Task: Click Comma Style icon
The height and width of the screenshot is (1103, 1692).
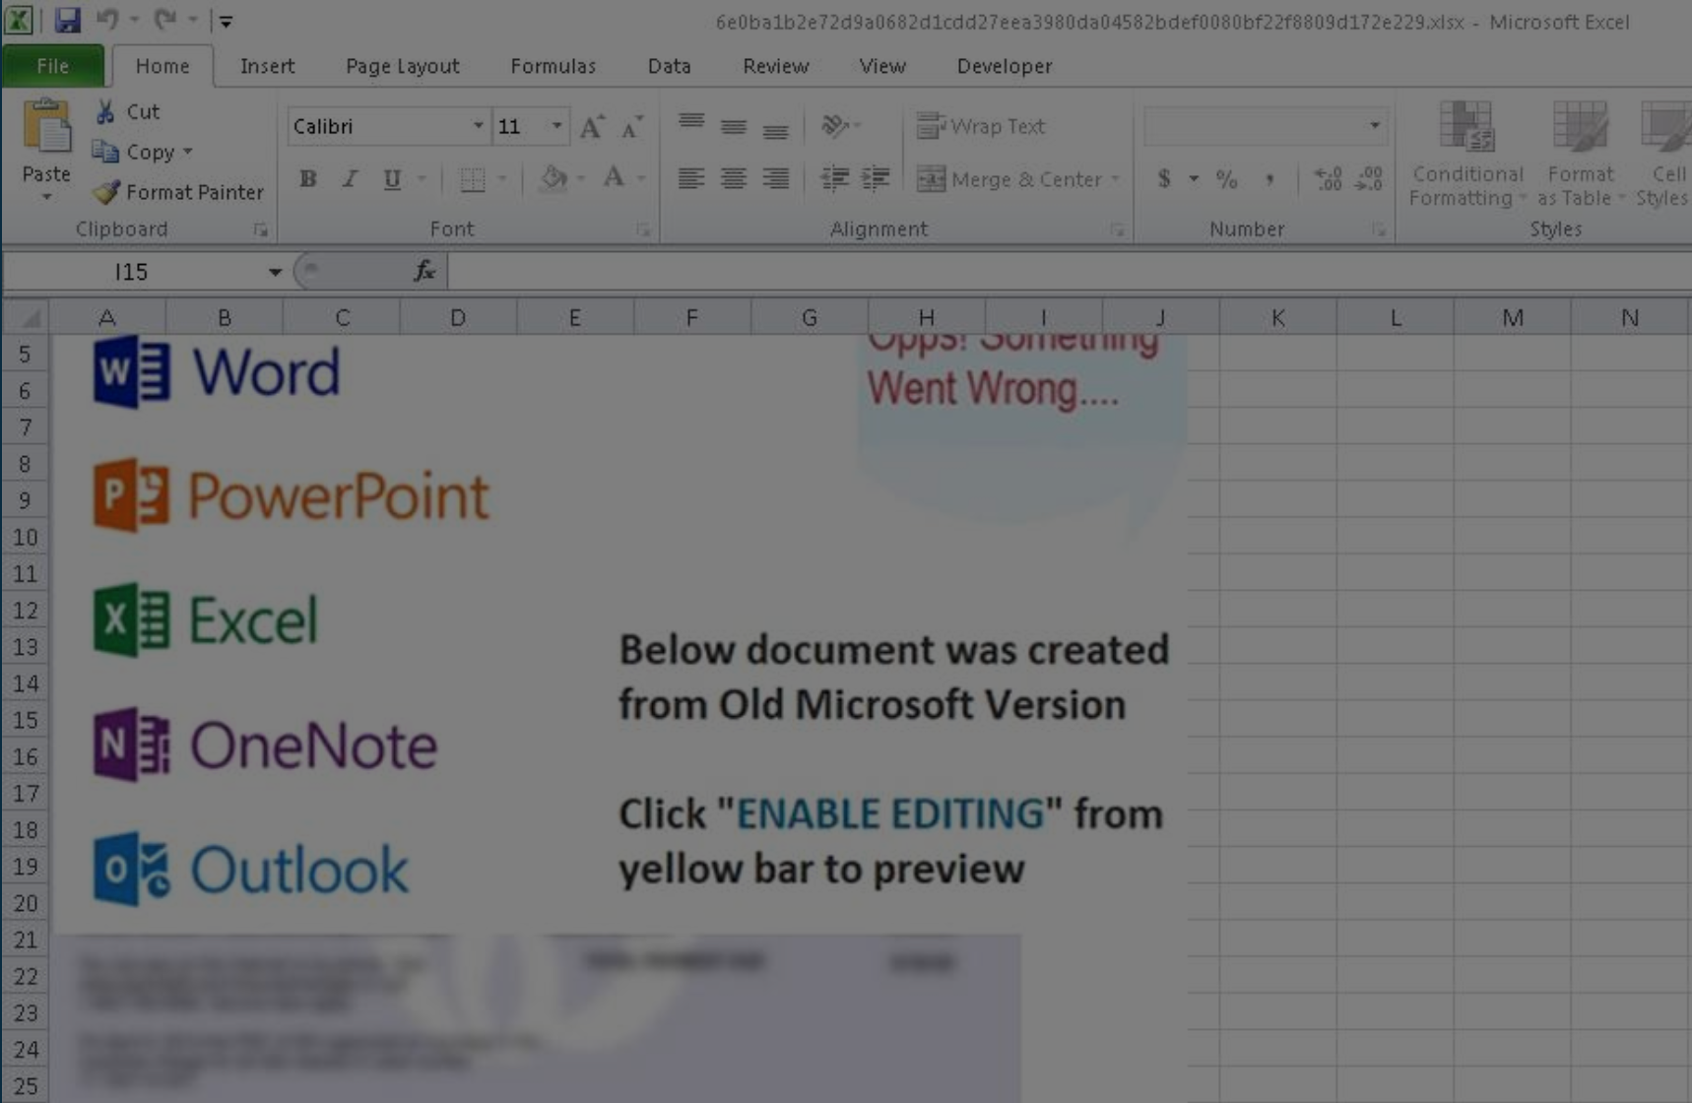Action: tap(1269, 179)
